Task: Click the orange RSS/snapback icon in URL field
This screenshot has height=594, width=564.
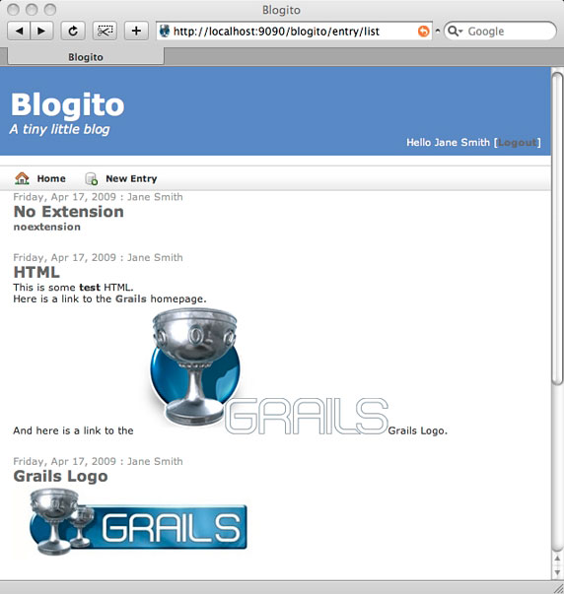Action: (x=423, y=32)
